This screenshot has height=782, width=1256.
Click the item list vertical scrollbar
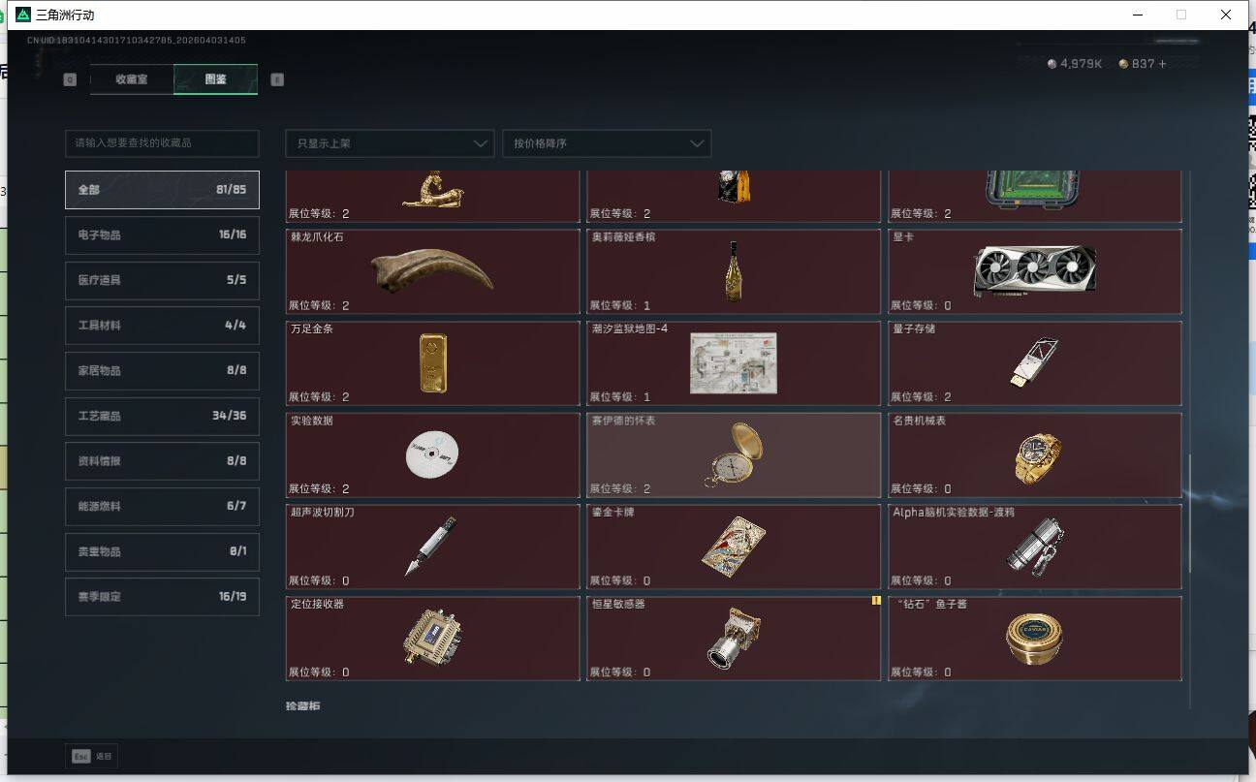pyautogui.click(x=1190, y=514)
